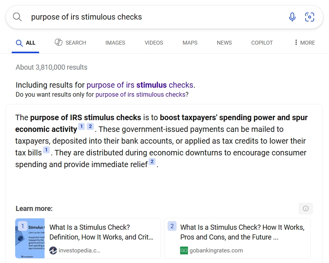Click the GOBankingRates favicon icon
The height and width of the screenshot is (263, 329).
click(x=184, y=250)
